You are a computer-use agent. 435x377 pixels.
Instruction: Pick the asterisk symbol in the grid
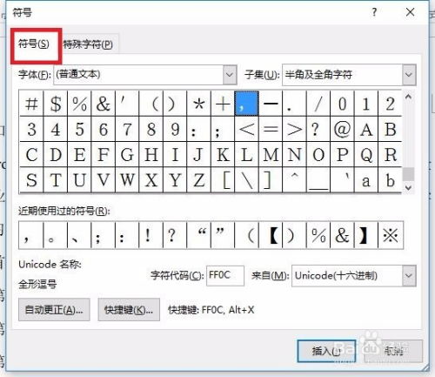pos(199,104)
